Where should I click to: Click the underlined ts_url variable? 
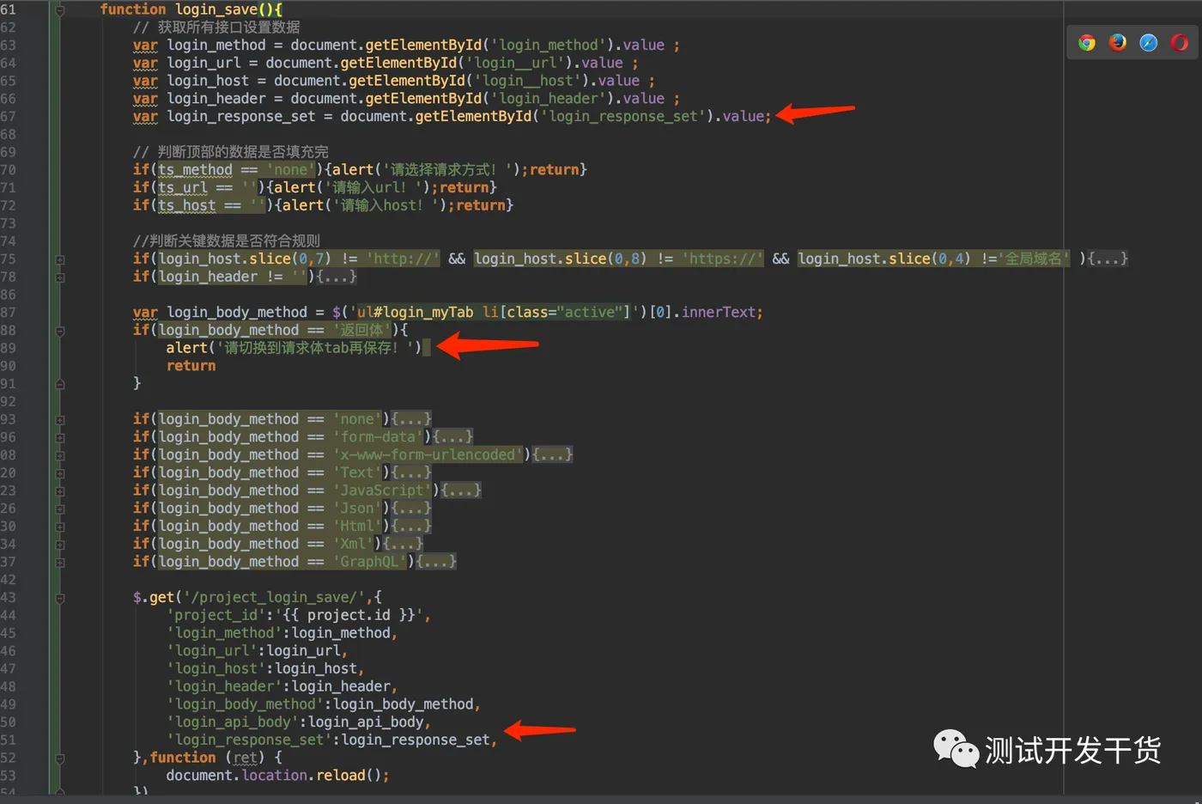pyautogui.click(x=183, y=187)
